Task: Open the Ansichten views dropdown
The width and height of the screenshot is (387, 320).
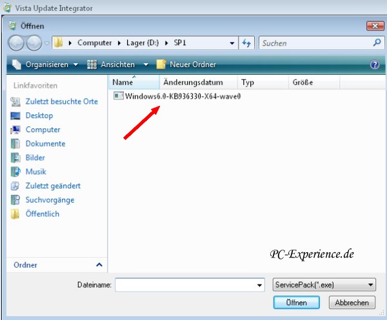Action: tap(117, 65)
